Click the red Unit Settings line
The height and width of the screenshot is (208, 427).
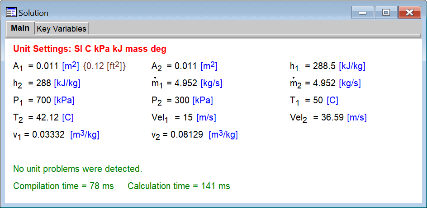coord(90,49)
